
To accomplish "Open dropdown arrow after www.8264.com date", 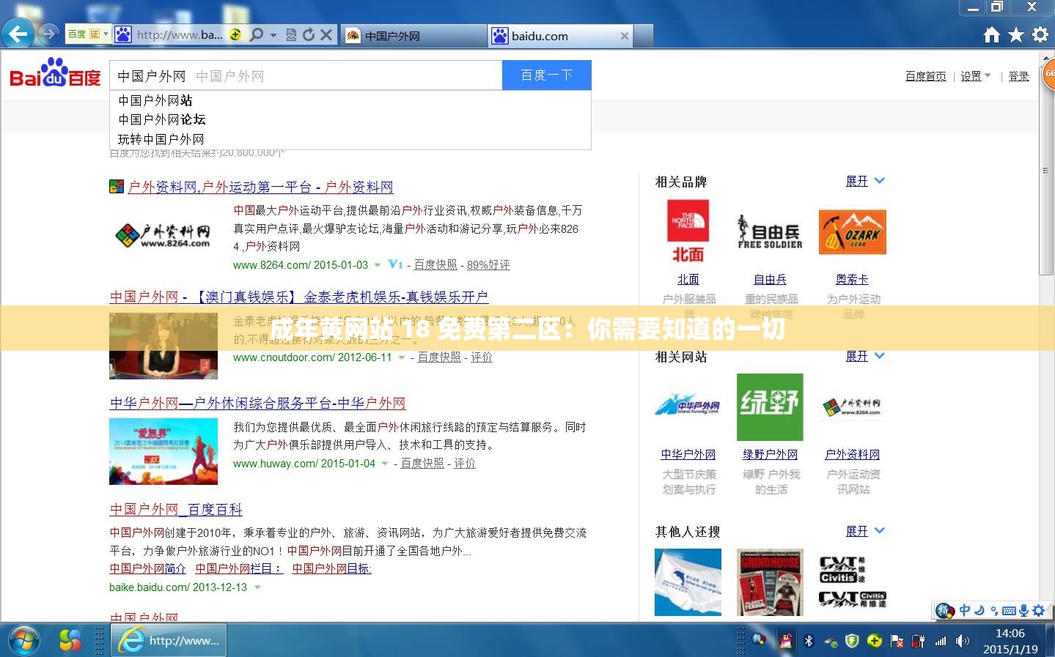I will pos(378,265).
